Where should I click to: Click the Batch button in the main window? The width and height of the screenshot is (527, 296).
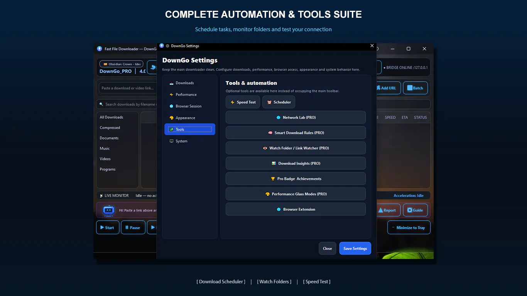point(415,88)
